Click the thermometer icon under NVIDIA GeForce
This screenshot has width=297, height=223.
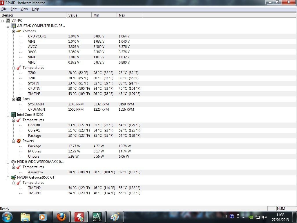click(19, 183)
